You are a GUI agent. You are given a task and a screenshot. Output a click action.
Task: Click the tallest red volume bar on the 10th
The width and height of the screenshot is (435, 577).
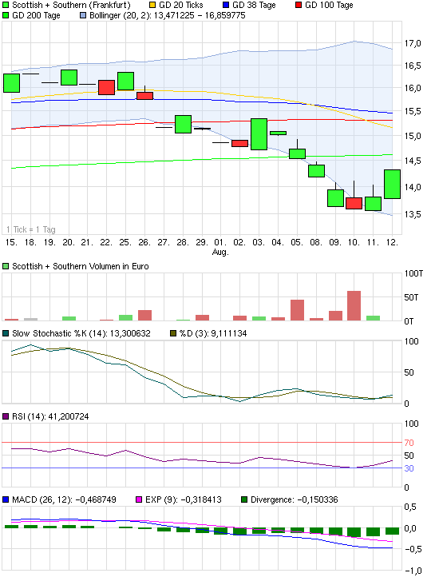pyautogui.click(x=354, y=305)
